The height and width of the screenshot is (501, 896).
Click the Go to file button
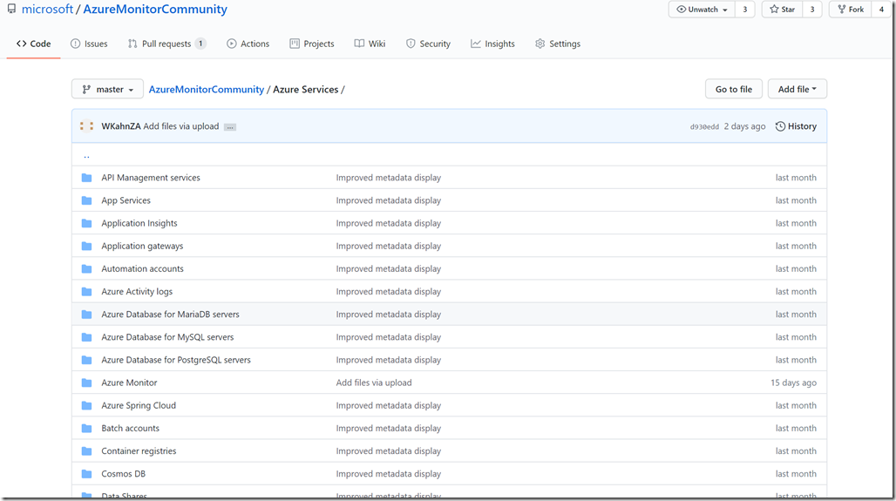point(734,89)
